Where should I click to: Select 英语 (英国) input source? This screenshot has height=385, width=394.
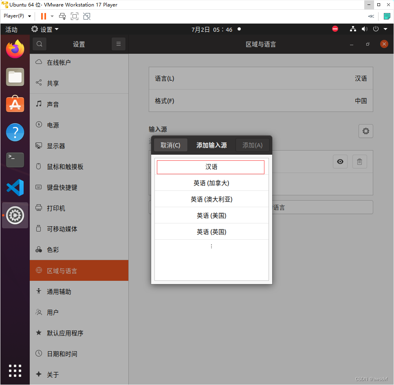pyautogui.click(x=211, y=232)
